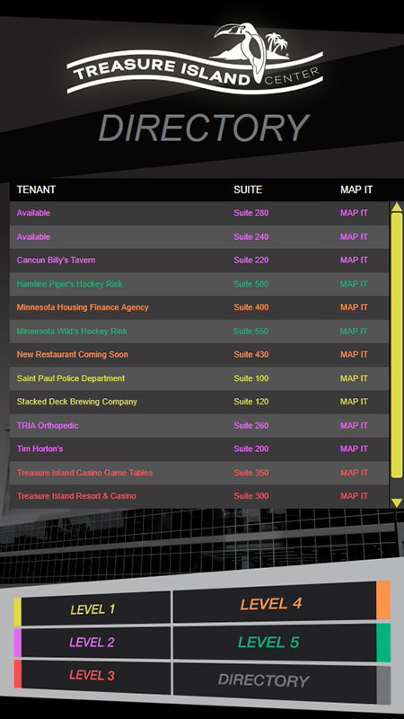This screenshot has width=404, height=719.
Task: Map Stacked Deck Brewing Company
Action: (354, 402)
